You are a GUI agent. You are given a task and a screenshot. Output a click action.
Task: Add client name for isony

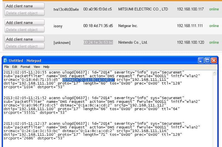[x=25, y=23]
